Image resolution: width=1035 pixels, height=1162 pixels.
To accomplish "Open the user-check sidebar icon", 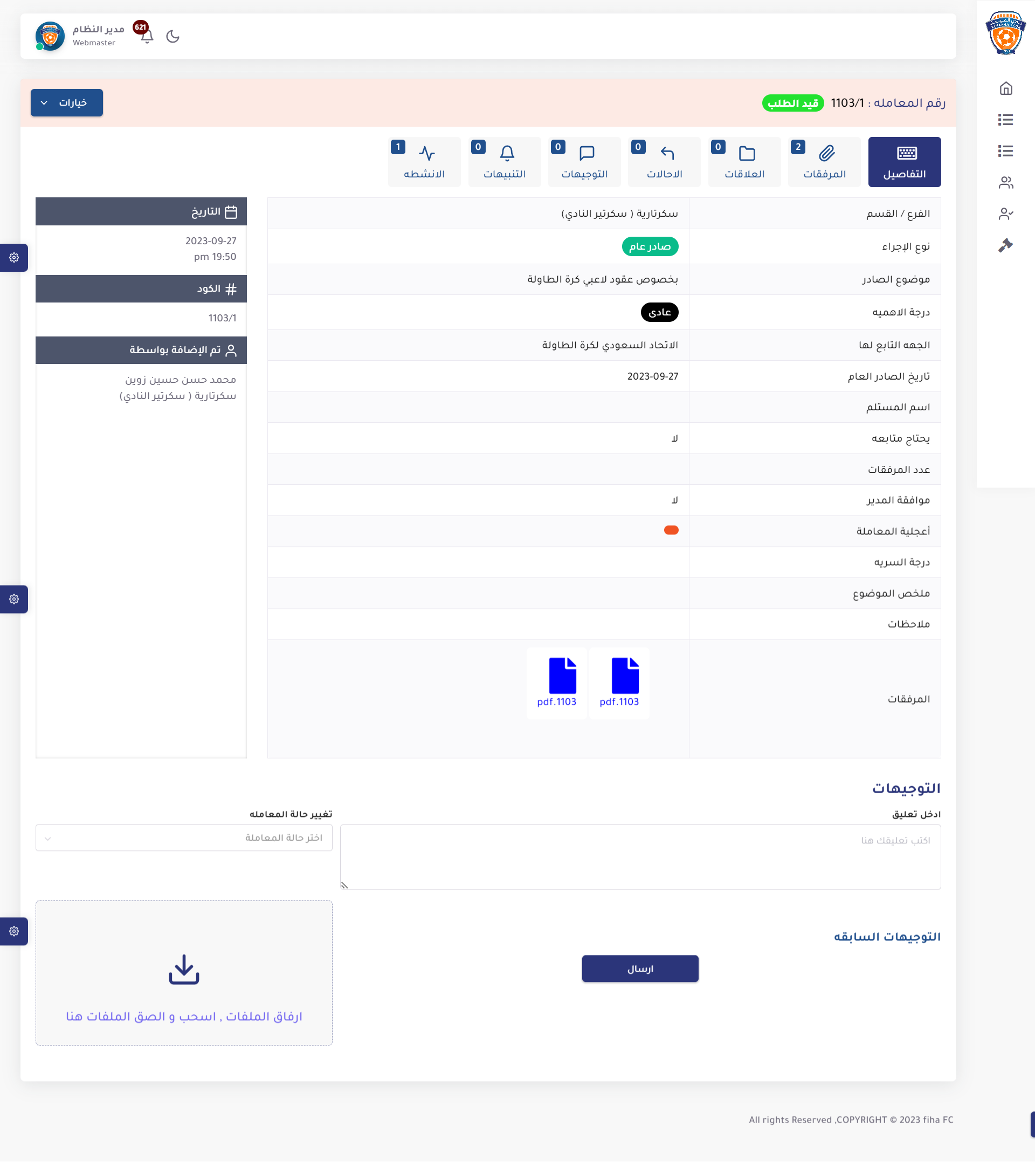I will [x=1005, y=214].
